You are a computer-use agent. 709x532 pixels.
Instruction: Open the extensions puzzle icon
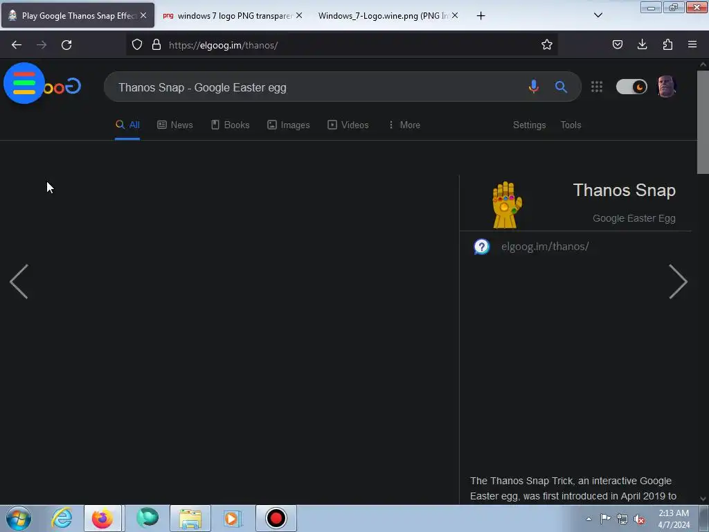tap(667, 44)
